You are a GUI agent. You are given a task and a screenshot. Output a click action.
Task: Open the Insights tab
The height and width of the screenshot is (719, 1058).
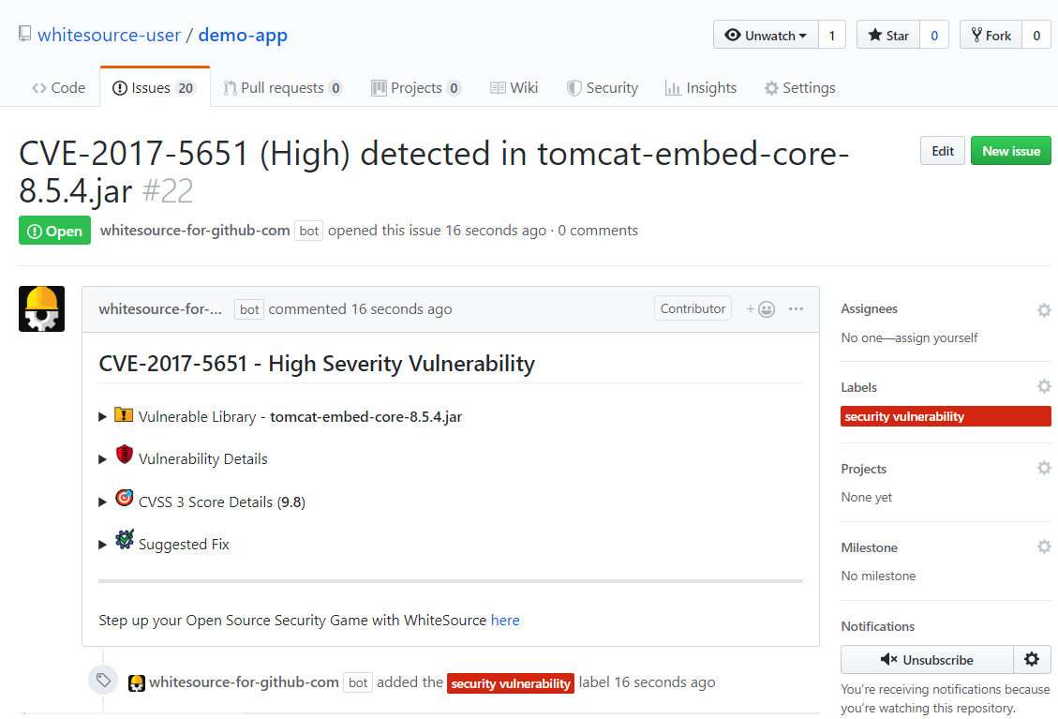pos(701,88)
